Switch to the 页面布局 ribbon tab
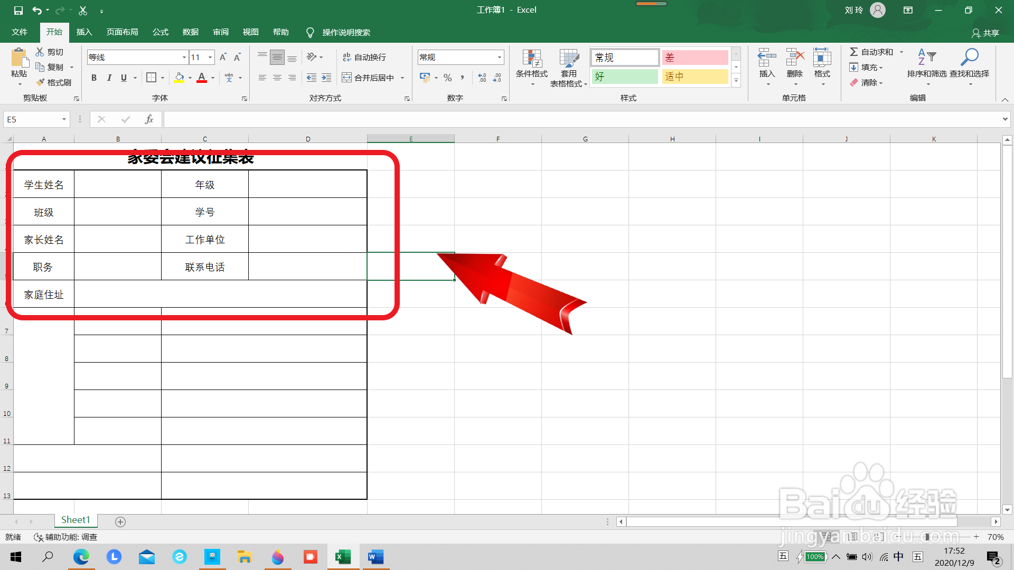The image size is (1014, 570). (x=122, y=32)
